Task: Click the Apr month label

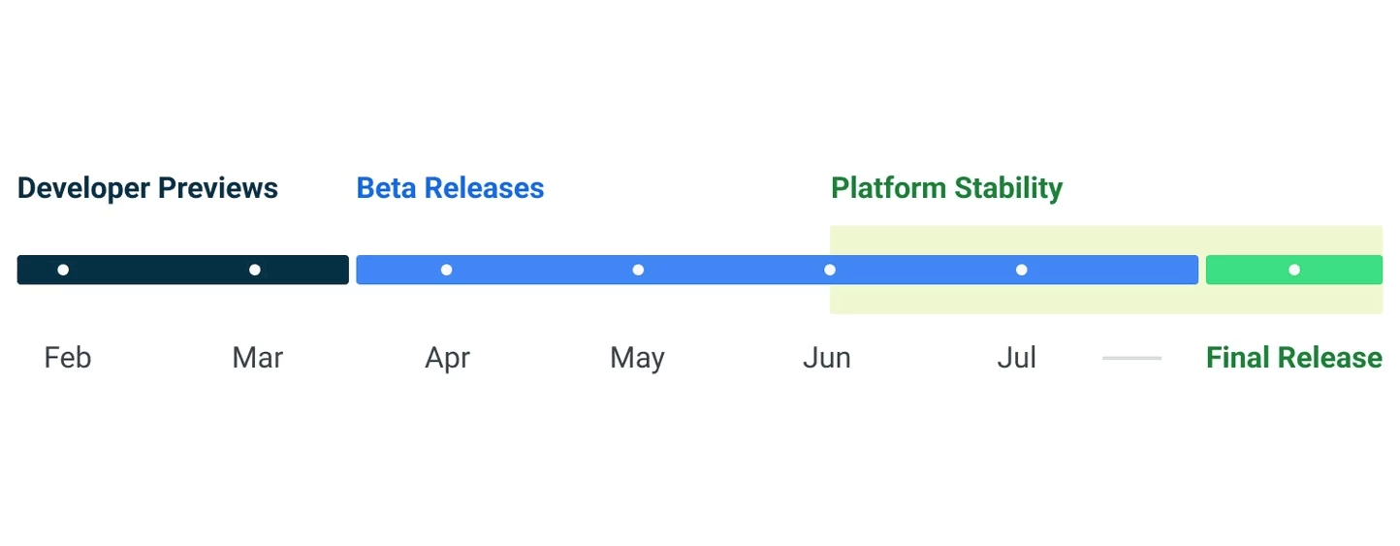Action: (x=447, y=359)
